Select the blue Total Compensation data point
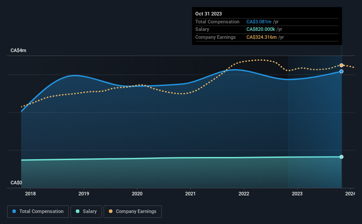The image size is (362, 224). (x=341, y=71)
